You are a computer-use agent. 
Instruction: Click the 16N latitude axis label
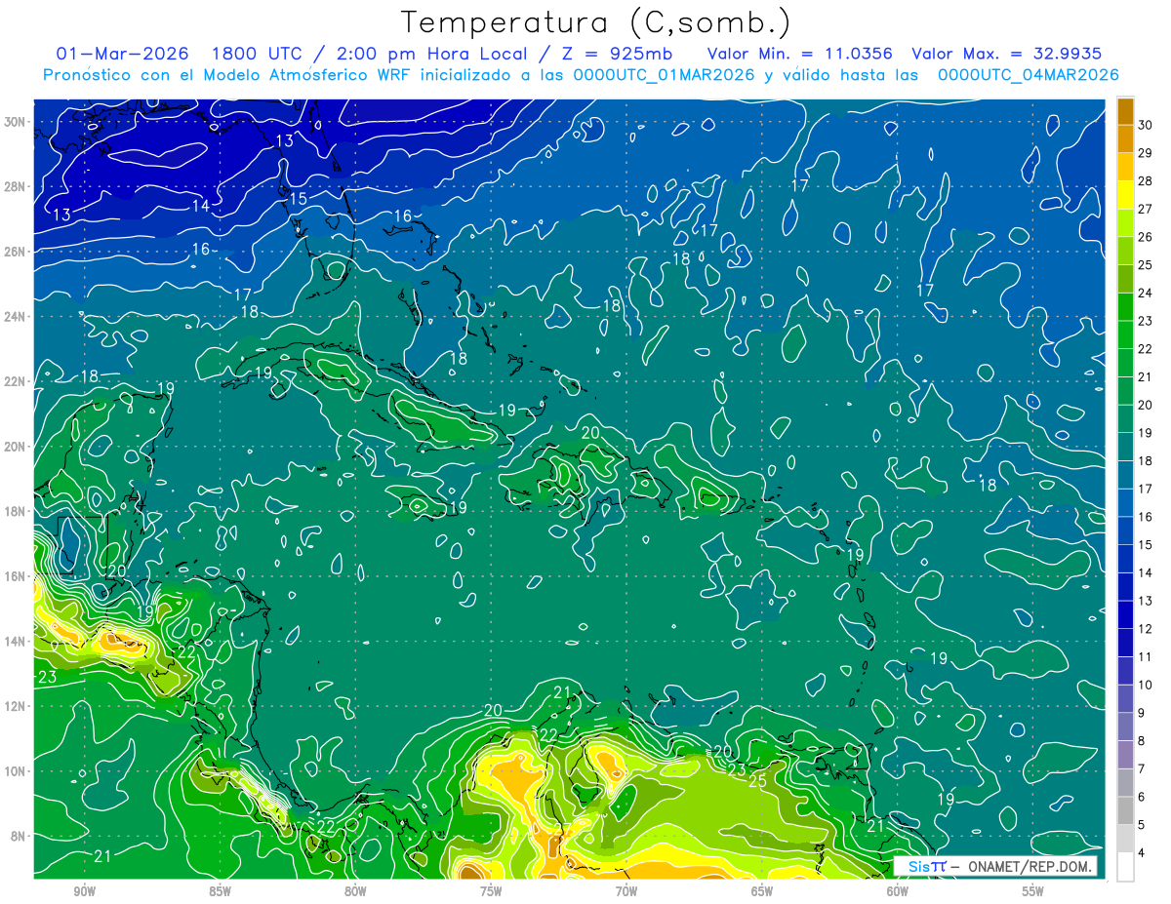16,576
